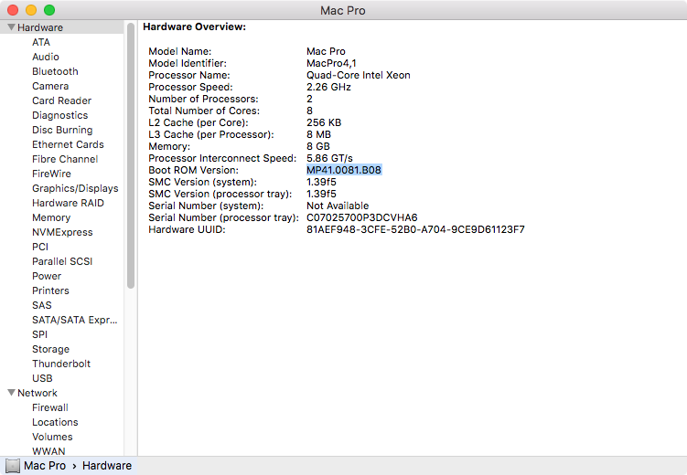
Task: Select Firewall under Network
Action: pyautogui.click(x=50, y=407)
